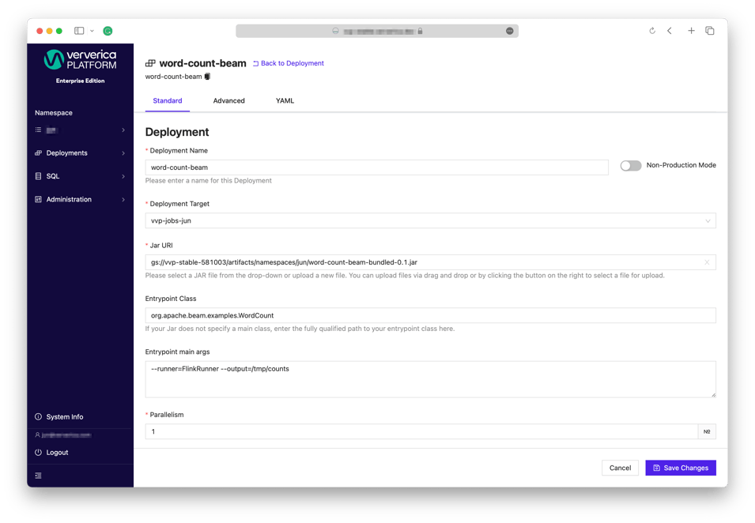Click the Cancel button
This screenshot has width=755, height=523.
tap(620, 468)
